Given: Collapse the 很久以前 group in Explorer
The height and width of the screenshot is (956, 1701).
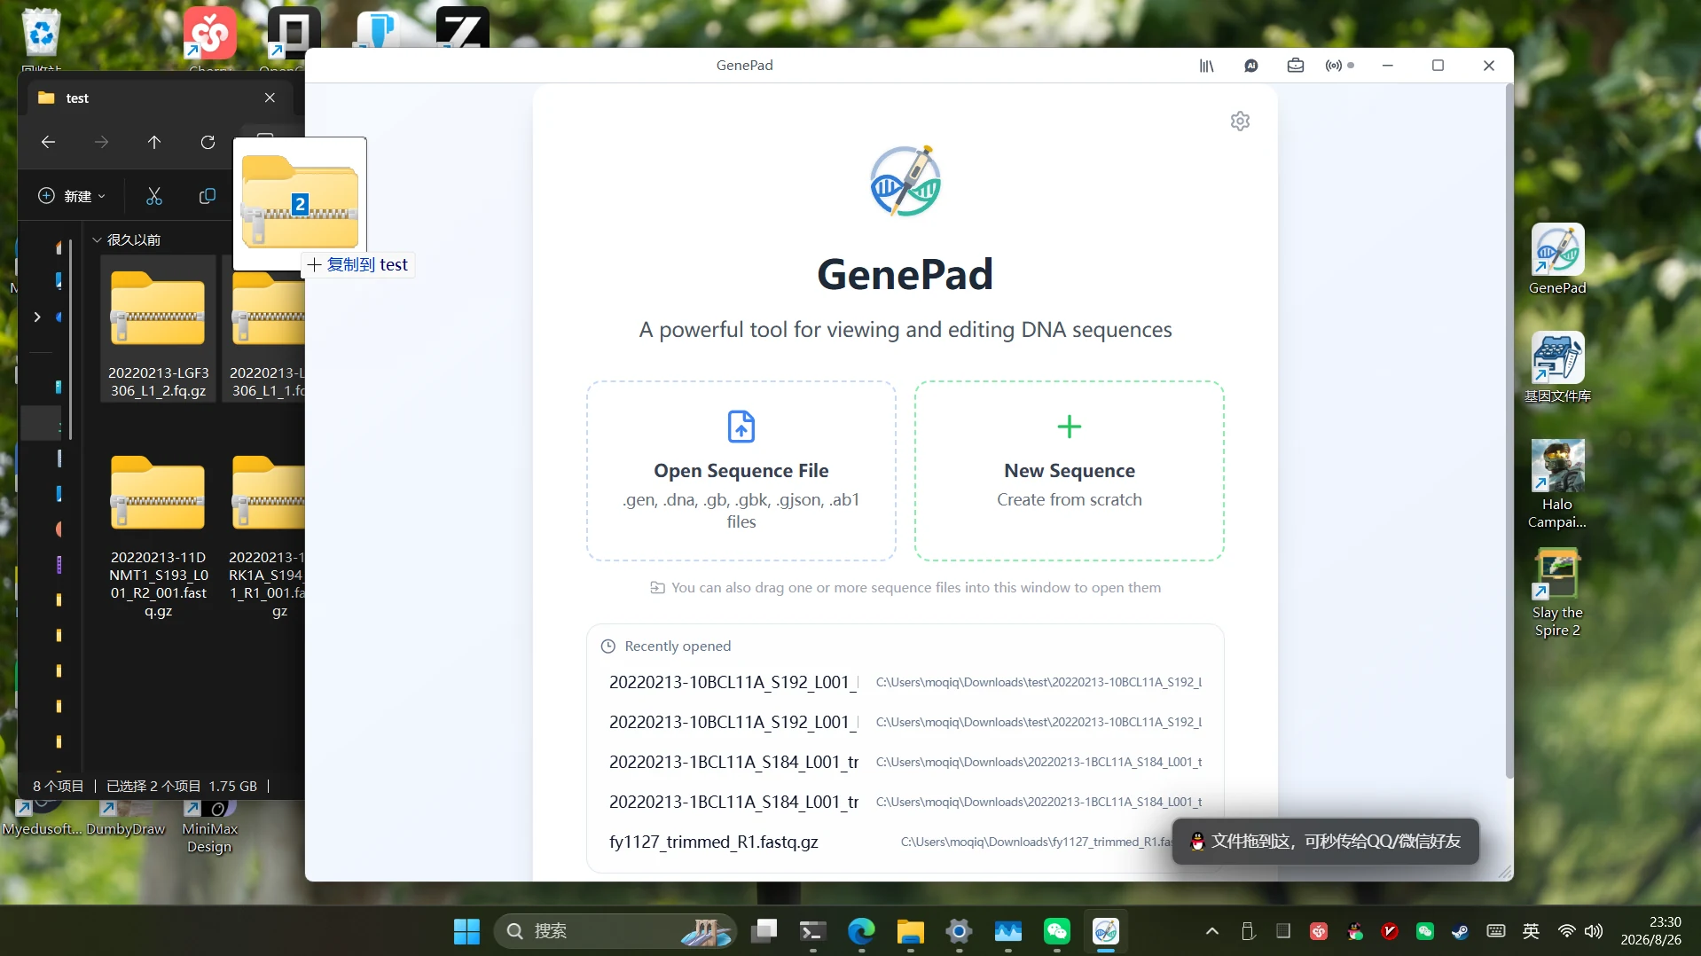Looking at the screenshot, I should coord(97,240).
